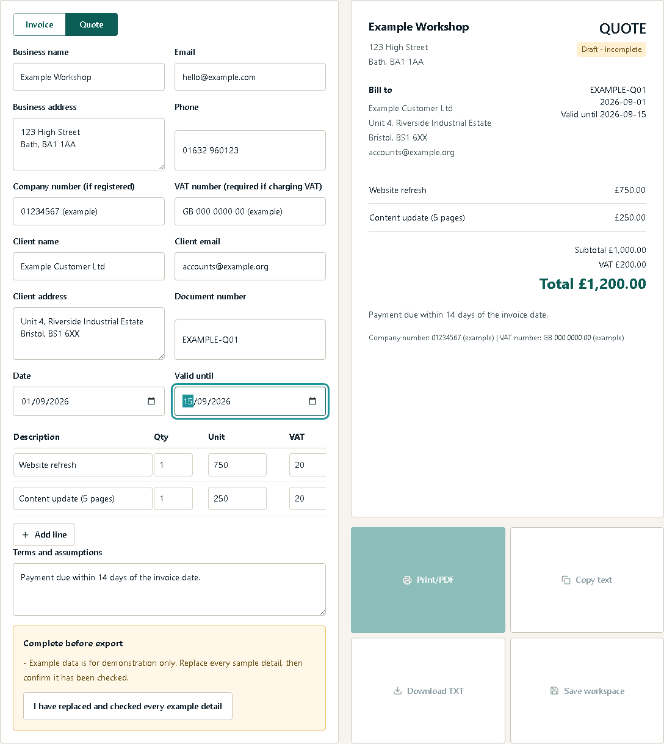Click into the Email field hello@example.com
Screen dimensions: 664x744
tap(250, 77)
